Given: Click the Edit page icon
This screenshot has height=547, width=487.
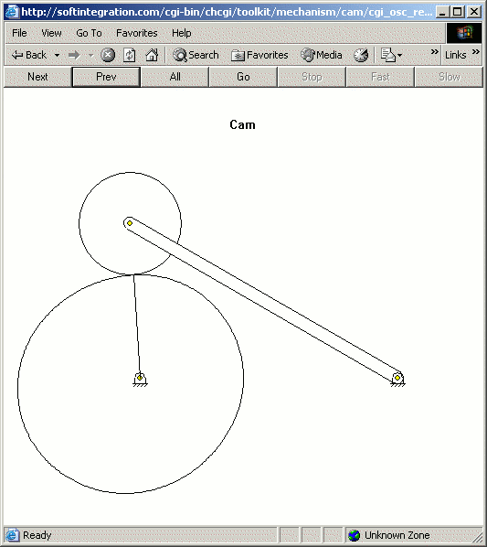Looking at the screenshot, I should tap(387, 55).
